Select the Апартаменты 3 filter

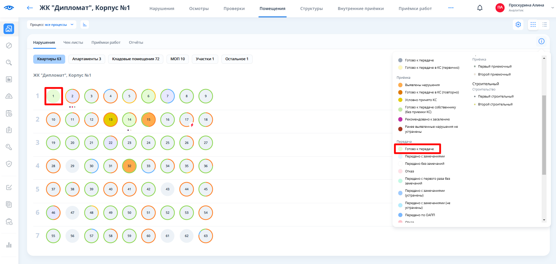(x=87, y=59)
